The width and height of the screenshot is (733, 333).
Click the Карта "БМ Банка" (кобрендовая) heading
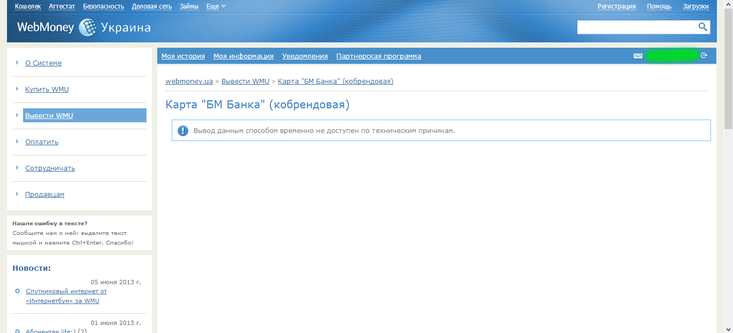[258, 105]
